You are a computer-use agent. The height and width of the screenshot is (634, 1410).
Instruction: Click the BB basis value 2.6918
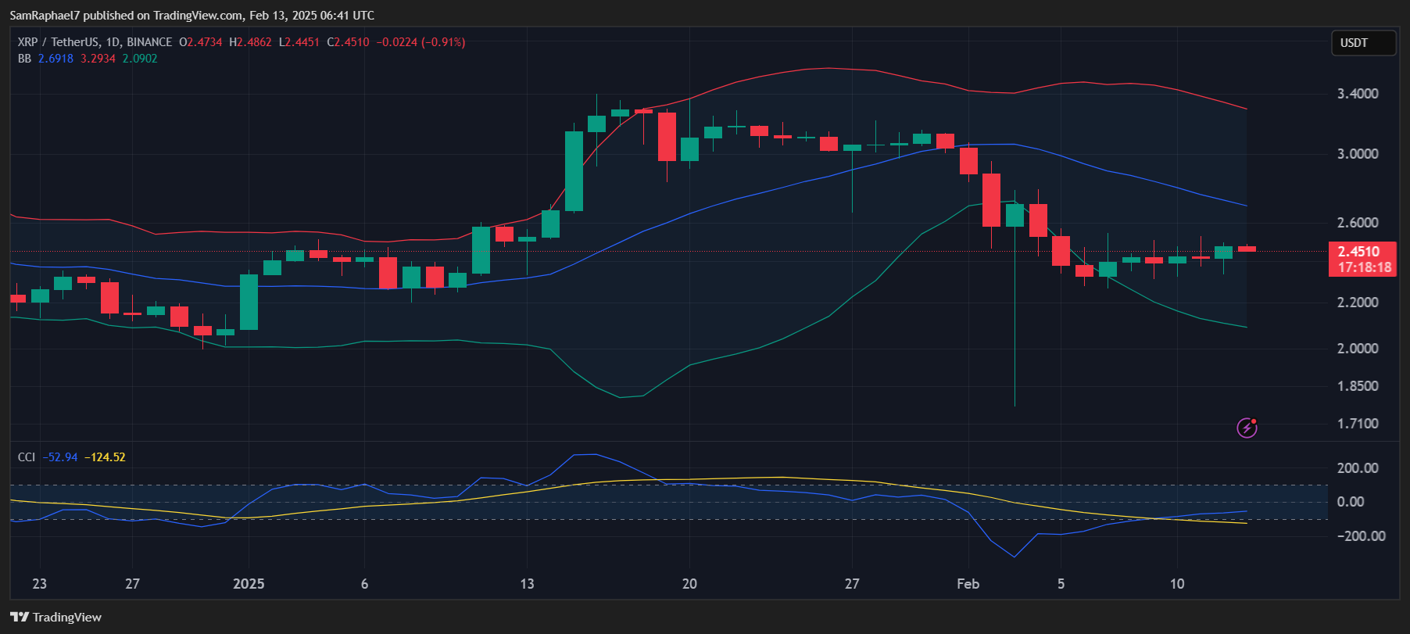55,59
